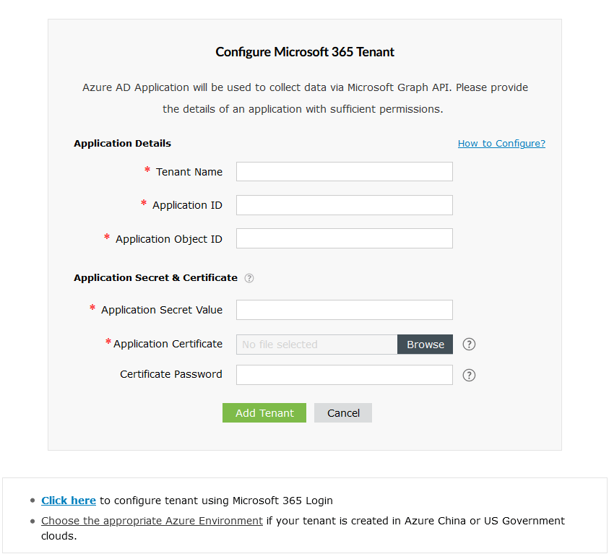Click 'Click here' to use Microsoft 365 Login
The image size is (609, 554).
pyautogui.click(x=69, y=500)
